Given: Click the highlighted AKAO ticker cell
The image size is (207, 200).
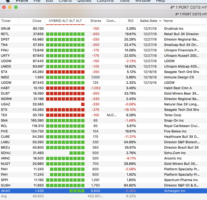Looking at the screenshot, I should point(5,191).
